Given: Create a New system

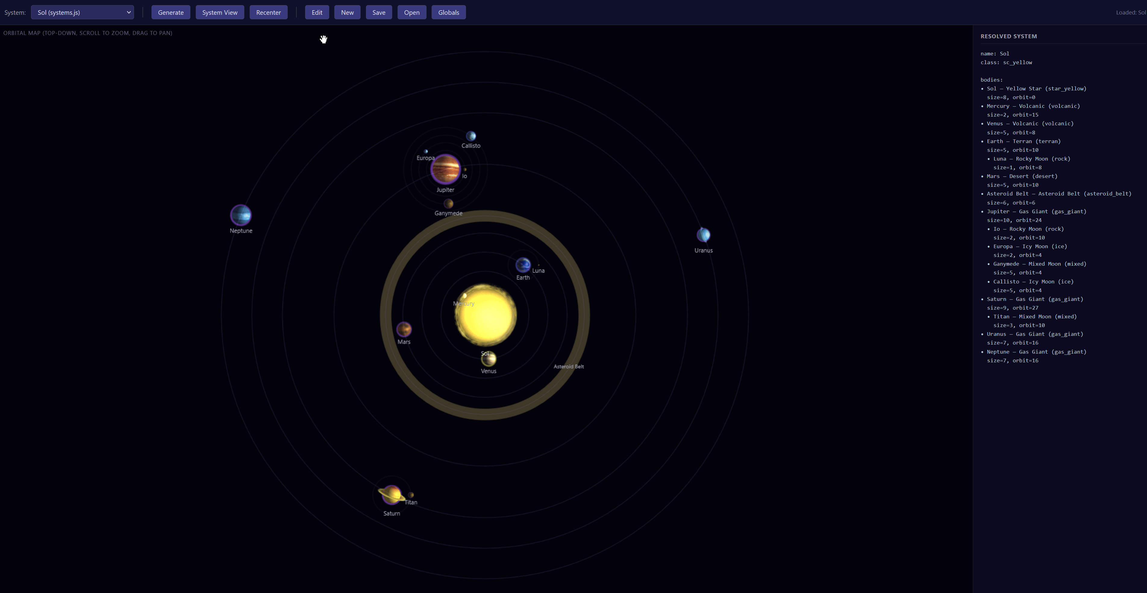Looking at the screenshot, I should [x=347, y=12].
